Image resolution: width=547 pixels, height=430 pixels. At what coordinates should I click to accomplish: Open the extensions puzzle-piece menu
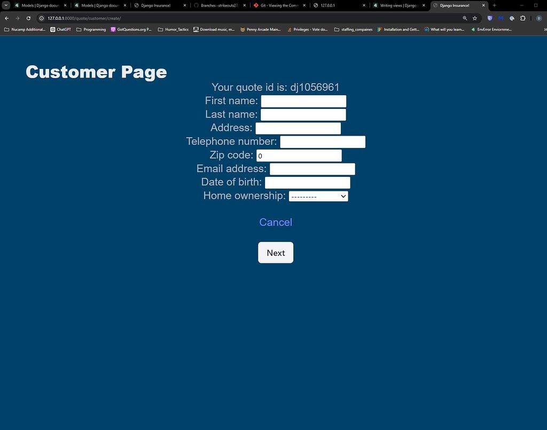523,18
